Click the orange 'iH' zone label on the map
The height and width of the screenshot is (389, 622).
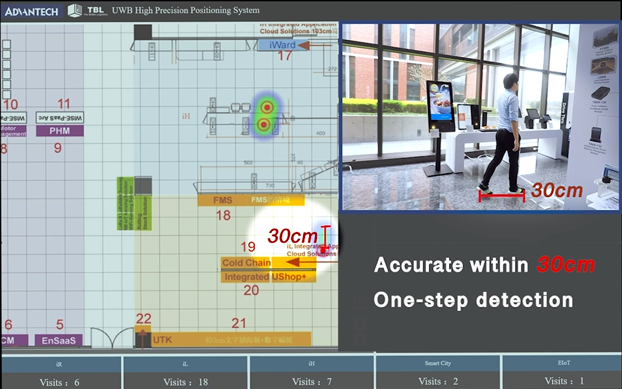pyautogui.click(x=186, y=116)
